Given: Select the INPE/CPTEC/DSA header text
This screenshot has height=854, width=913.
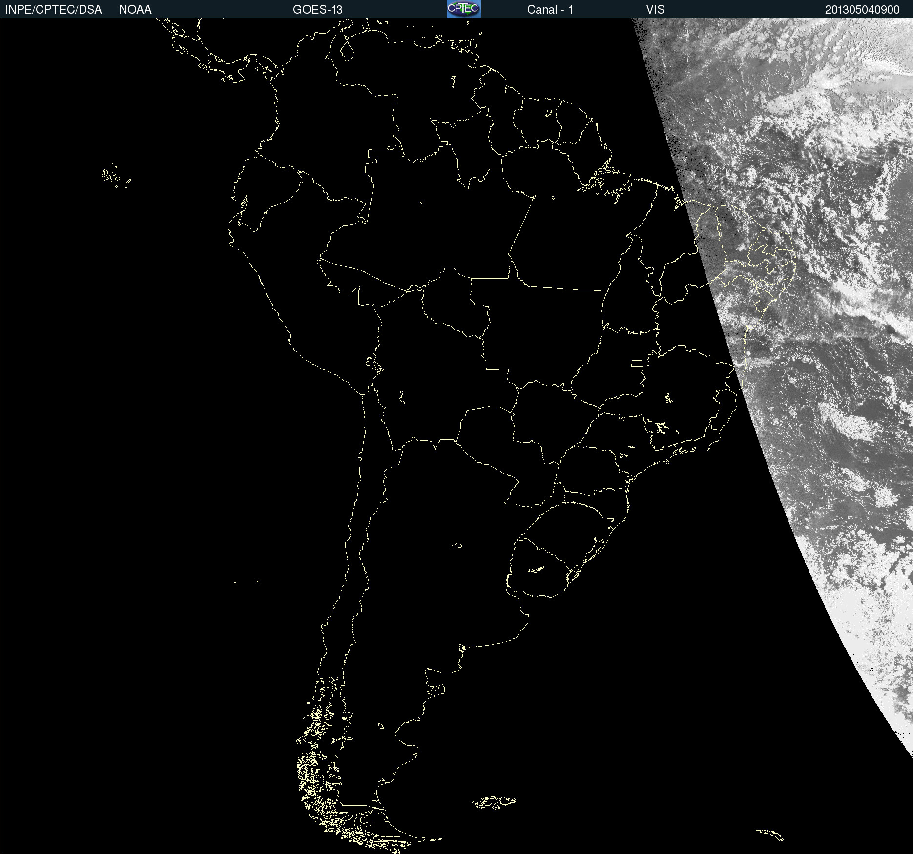Looking at the screenshot, I should pyautogui.click(x=53, y=10).
